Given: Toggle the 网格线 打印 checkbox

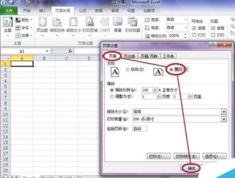Looking at the screenshot, I should (194, 35).
